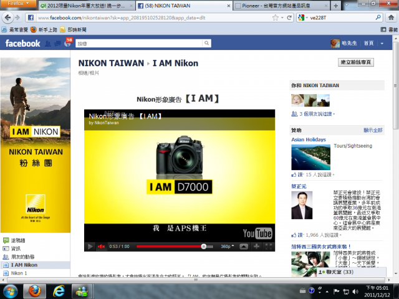The image size is (399, 299).
Task: Click the Facebook search input field
Action: [x=139, y=44]
